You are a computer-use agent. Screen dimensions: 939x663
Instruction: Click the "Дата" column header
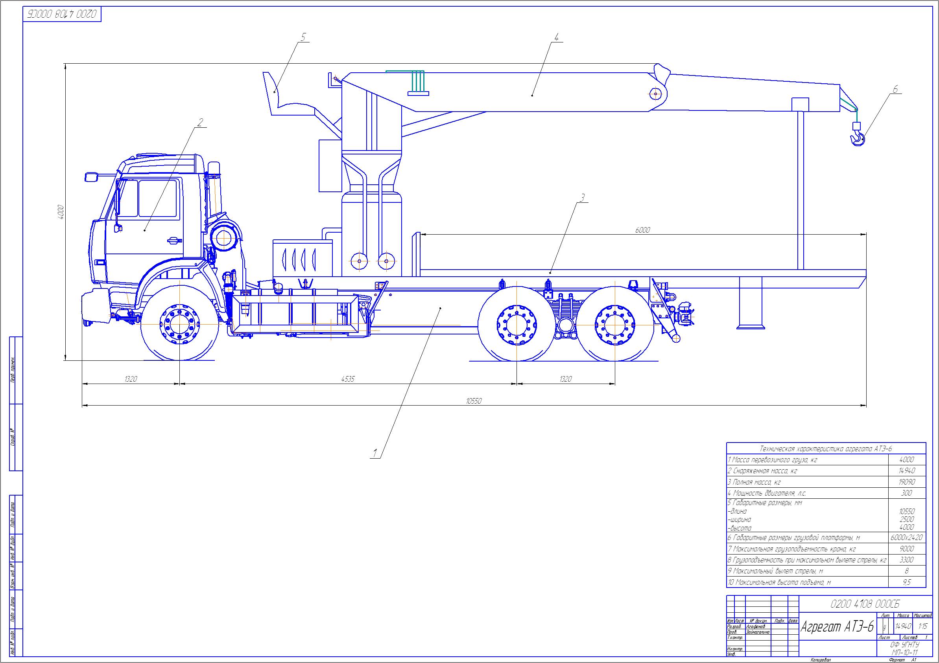point(793,621)
